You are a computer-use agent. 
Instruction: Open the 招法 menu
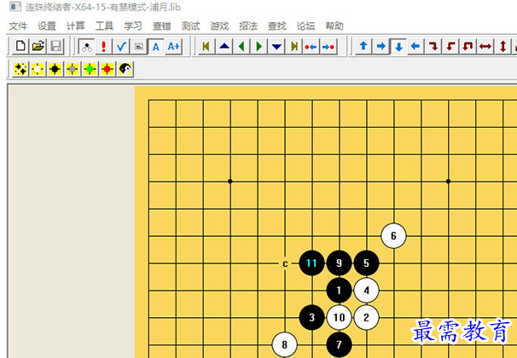[248, 26]
